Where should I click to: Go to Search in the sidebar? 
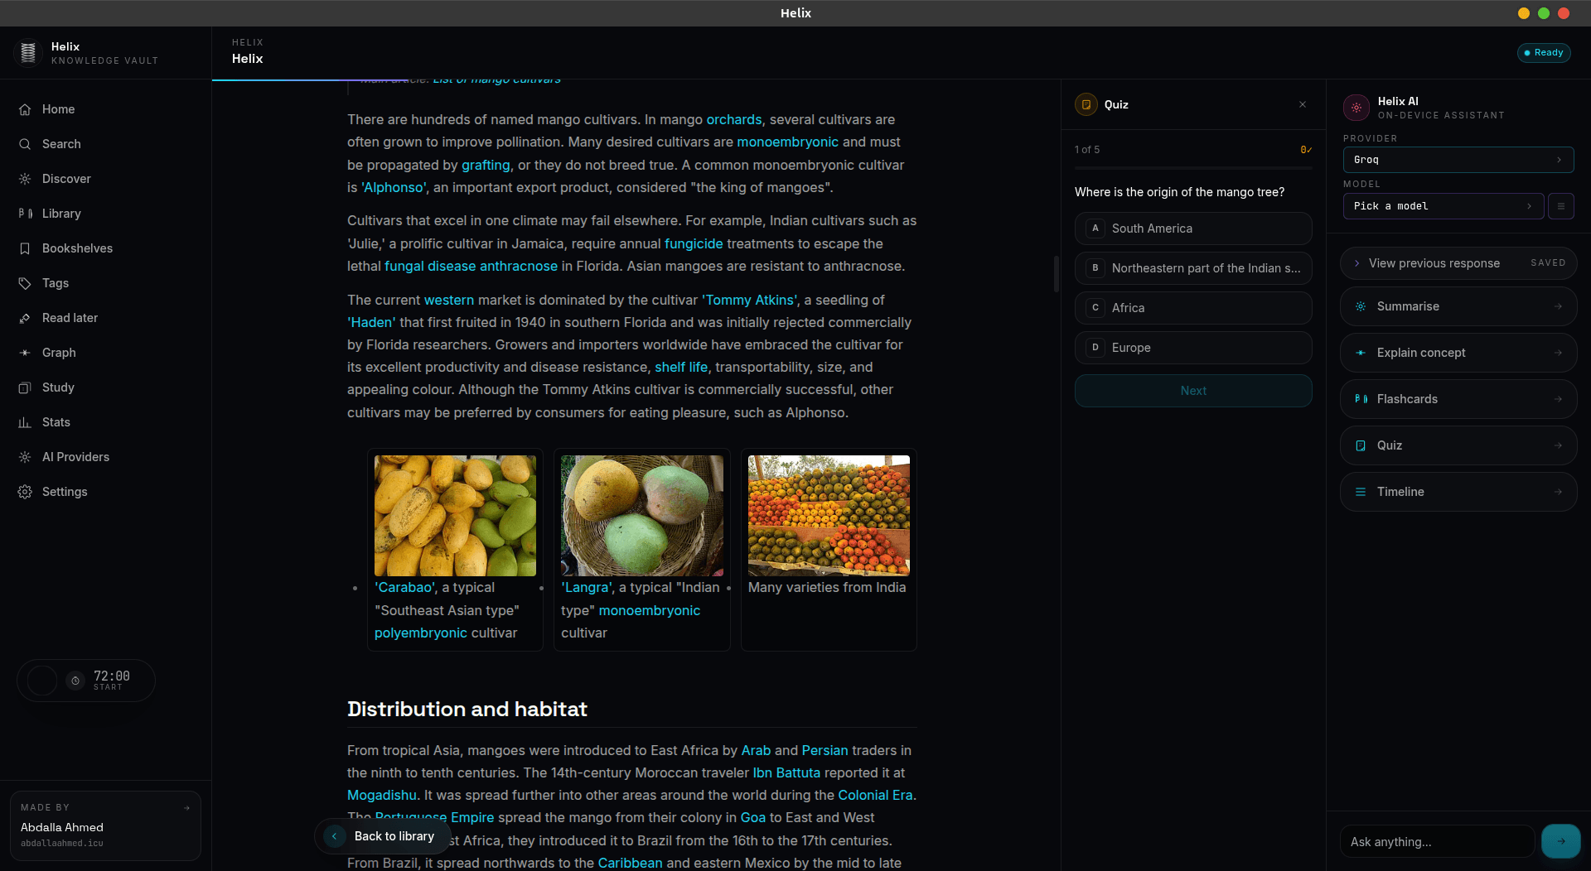pyautogui.click(x=105, y=144)
